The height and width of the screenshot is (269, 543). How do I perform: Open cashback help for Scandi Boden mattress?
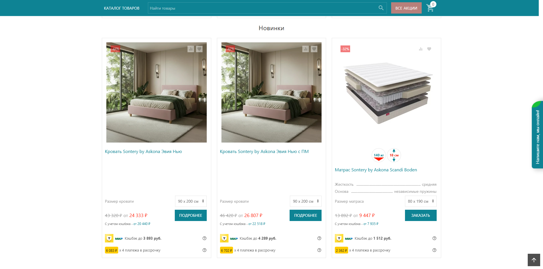pyautogui.click(x=434, y=238)
